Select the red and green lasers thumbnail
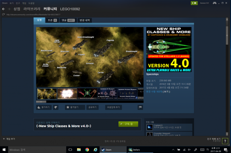Screen dimensions: 231x153 tap(87, 94)
